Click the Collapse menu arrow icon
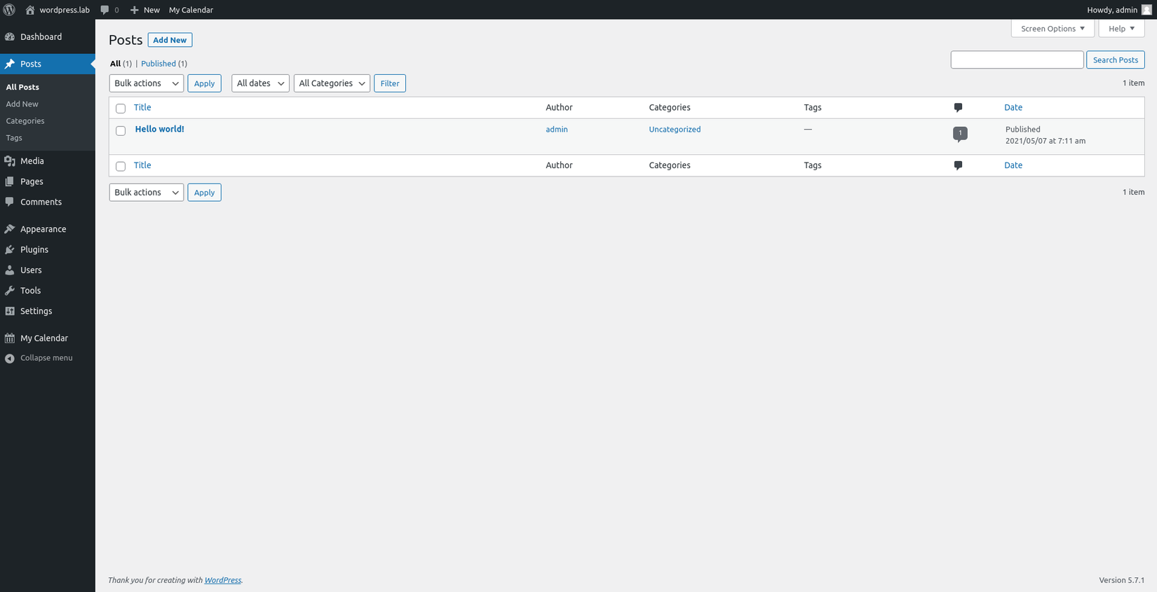The height and width of the screenshot is (592, 1157). 10,358
